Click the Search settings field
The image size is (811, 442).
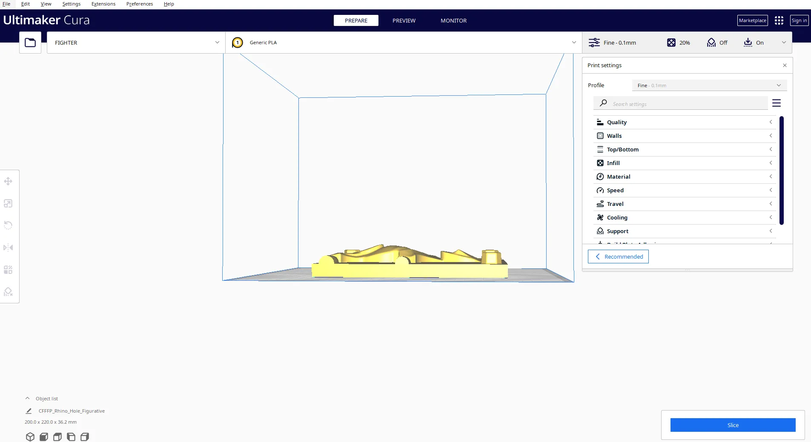pyautogui.click(x=680, y=103)
